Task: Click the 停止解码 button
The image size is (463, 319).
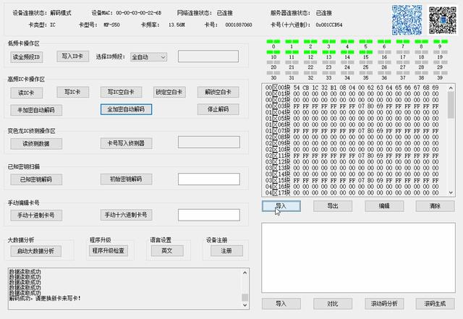Action: [218, 109]
